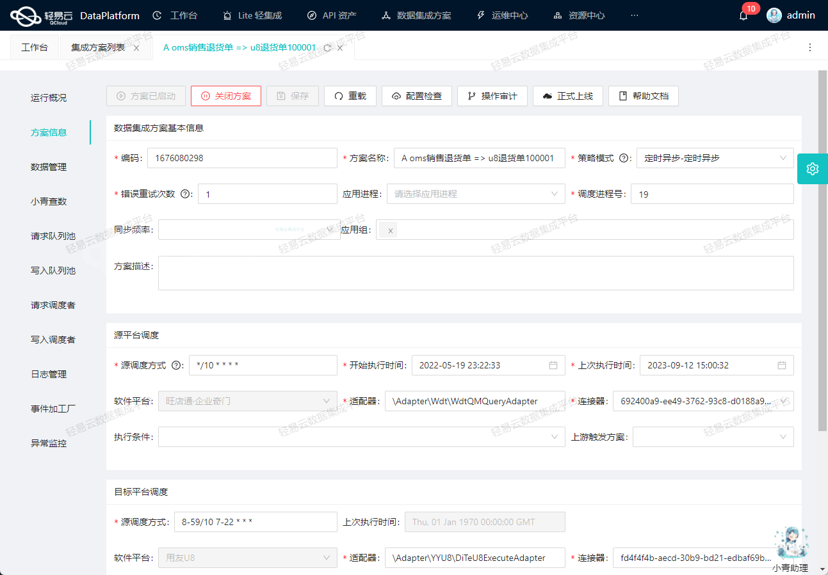
Task: Open the 上游触发方案 dropdown
Action: tap(713, 437)
